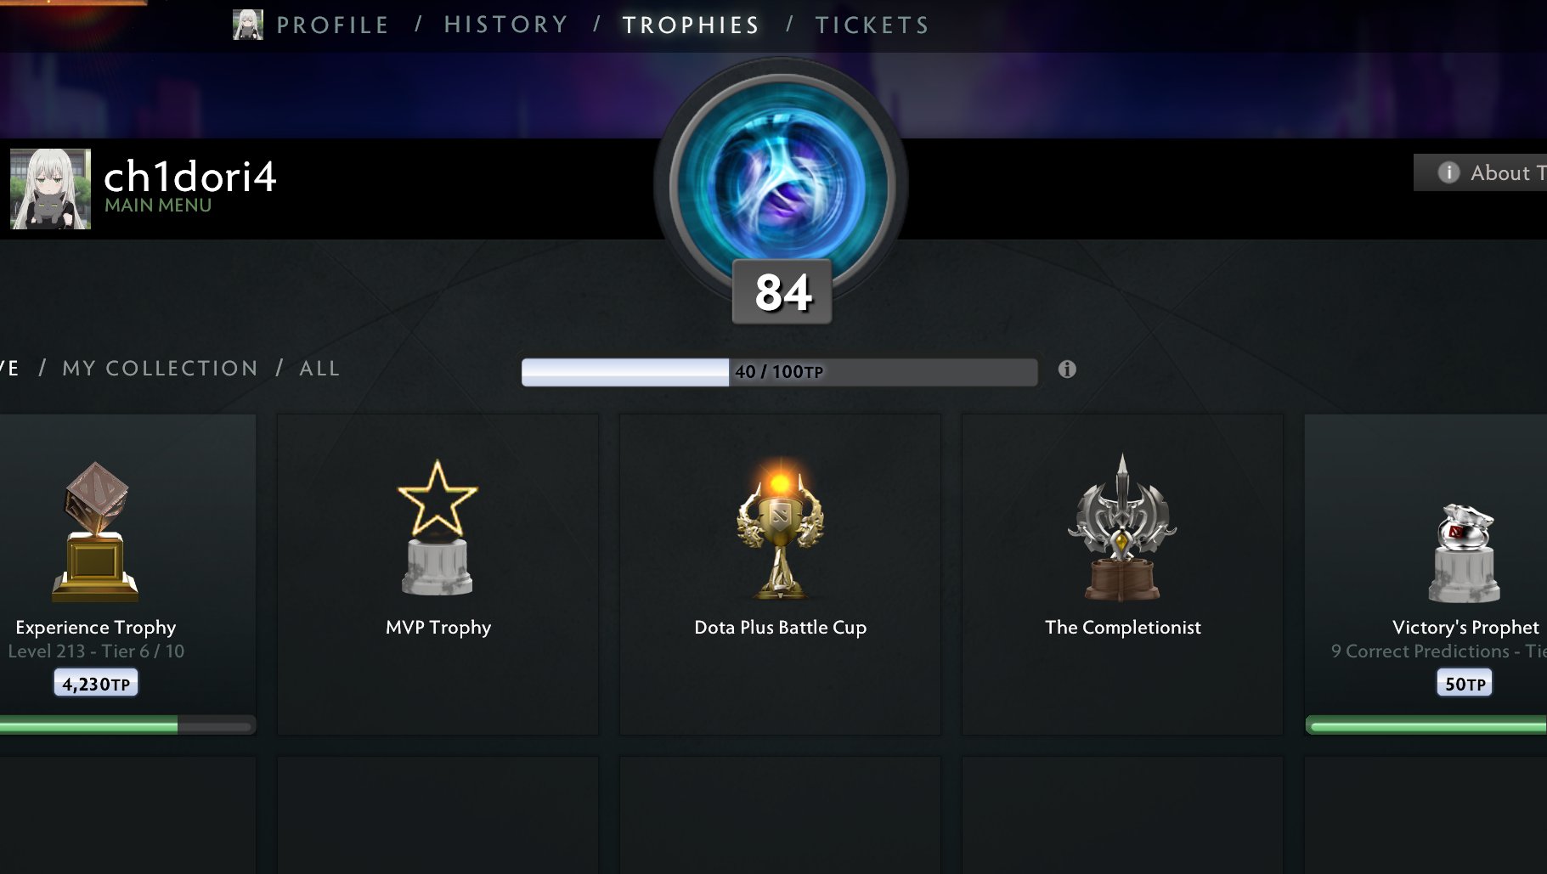The image size is (1547, 874).
Task: Go to the TICKETS tab
Action: click(x=872, y=25)
